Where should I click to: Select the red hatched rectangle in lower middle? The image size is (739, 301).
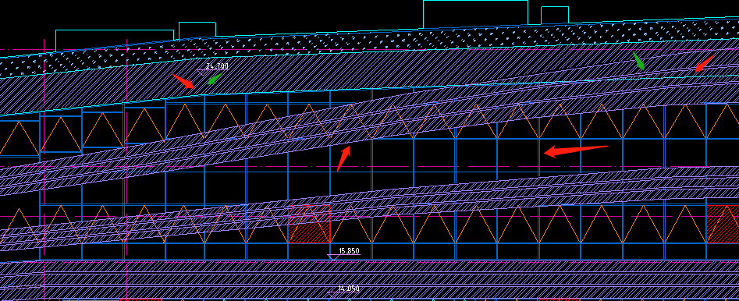pyautogui.click(x=309, y=224)
